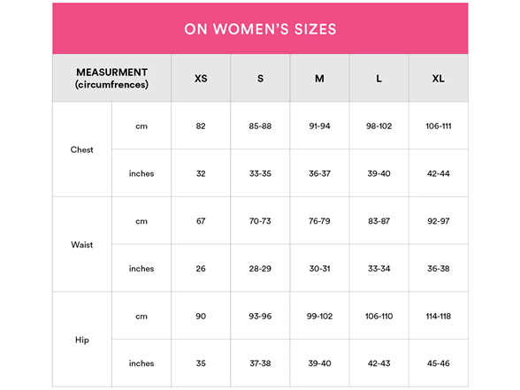
Task: Select the L size column header
Action: tap(379, 79)
